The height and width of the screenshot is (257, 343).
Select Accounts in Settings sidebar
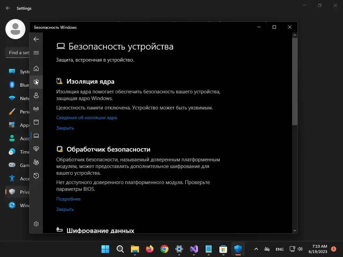click(17, 138)
